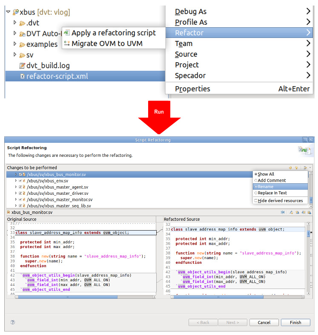Click the help question mark icon
Viewport: 318px width, 335px height.
[x=13, y=322]
